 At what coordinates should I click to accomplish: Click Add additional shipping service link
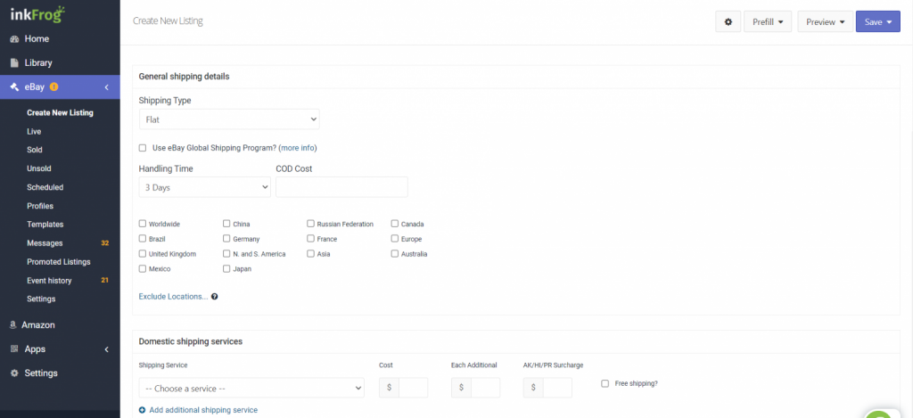point(203,410)
